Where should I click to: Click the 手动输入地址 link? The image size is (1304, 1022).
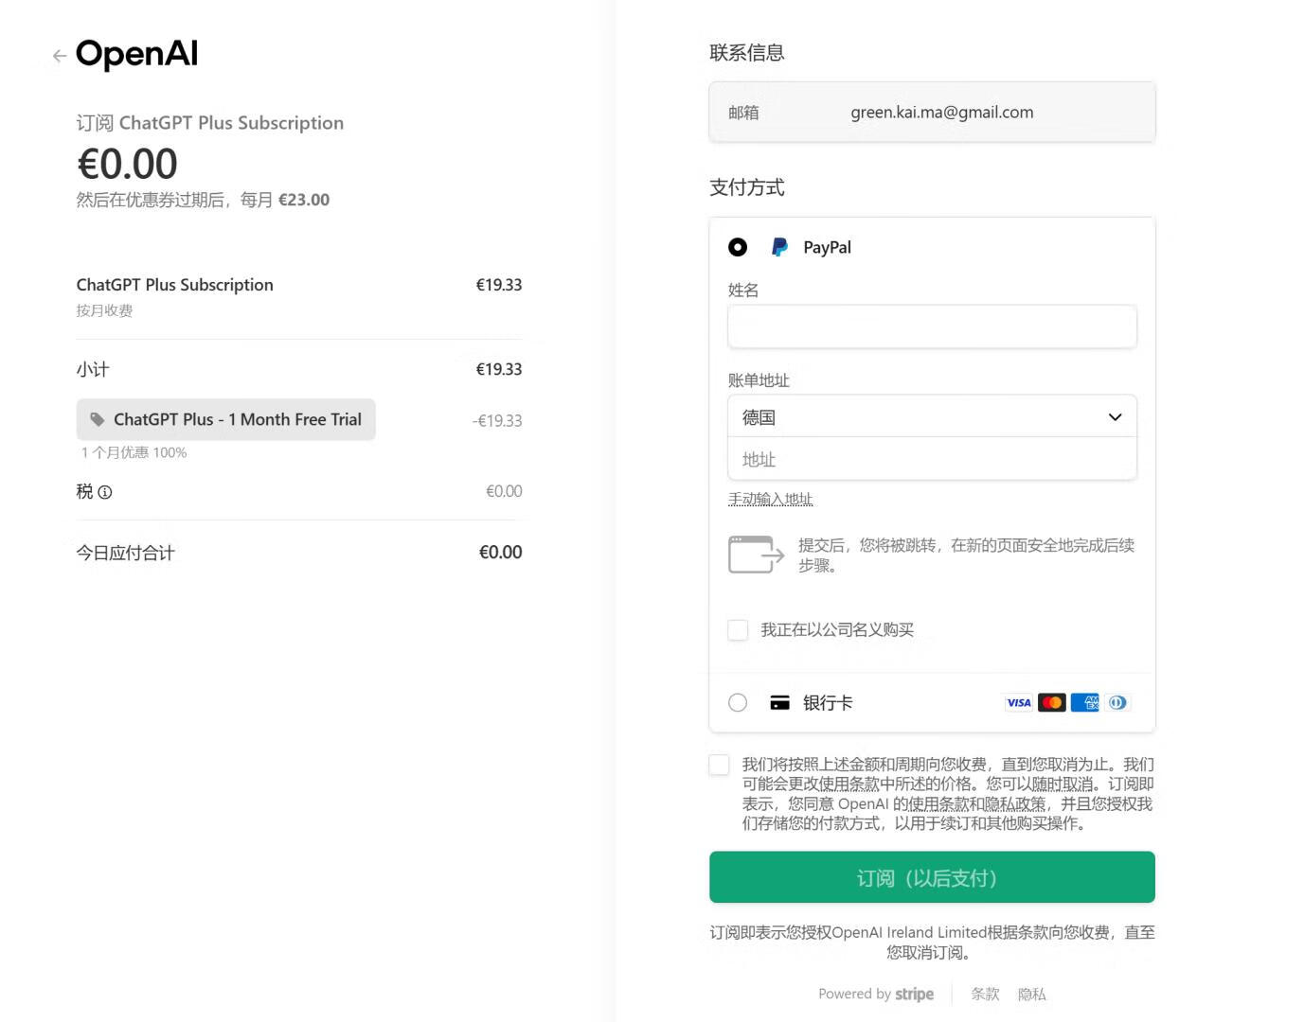pos(770,499)
